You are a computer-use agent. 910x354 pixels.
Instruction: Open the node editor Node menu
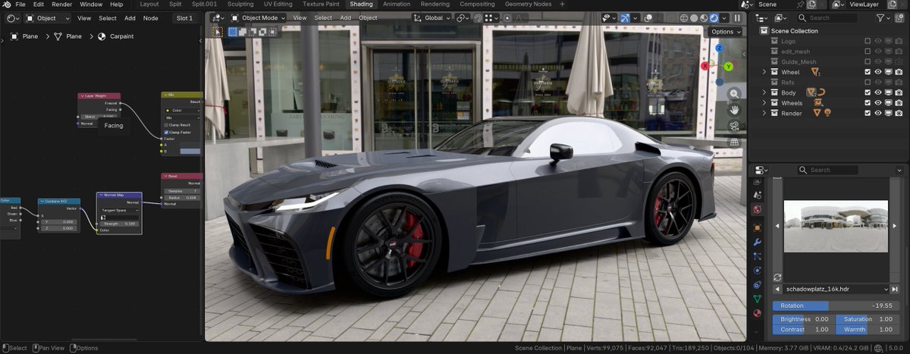pos(151,17)
